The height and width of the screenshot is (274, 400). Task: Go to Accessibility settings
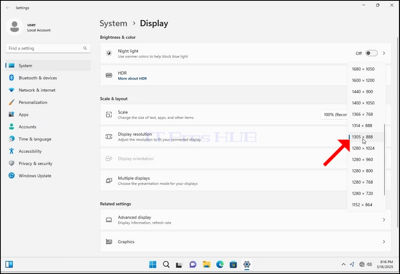coord(48,151)
